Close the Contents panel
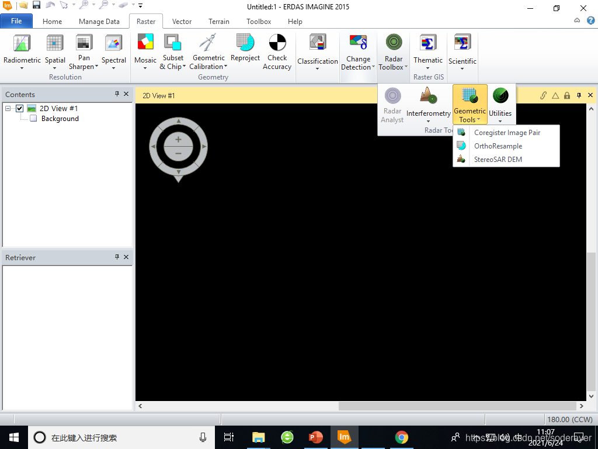 (x=126, y=94)
